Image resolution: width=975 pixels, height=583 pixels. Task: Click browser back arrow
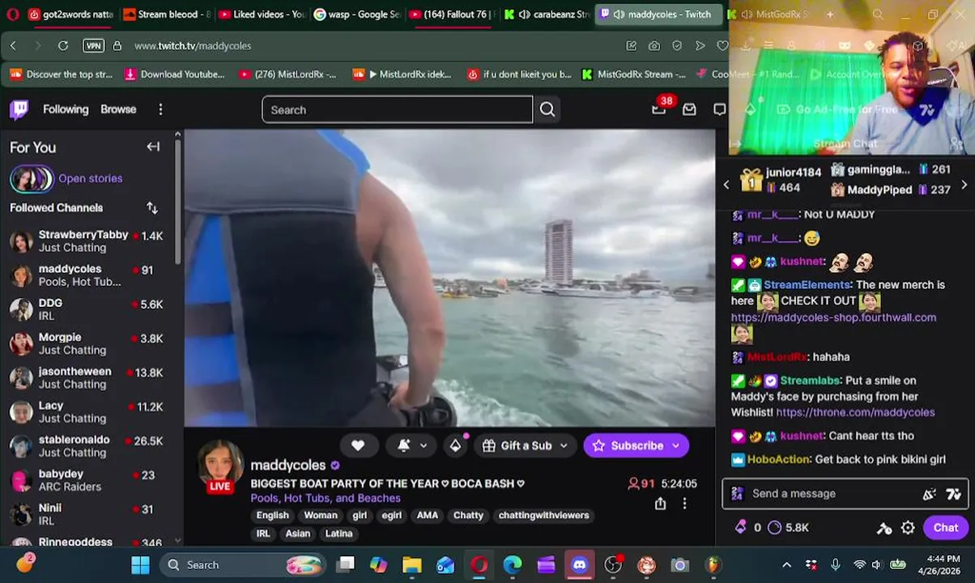[x=13, y=46]
